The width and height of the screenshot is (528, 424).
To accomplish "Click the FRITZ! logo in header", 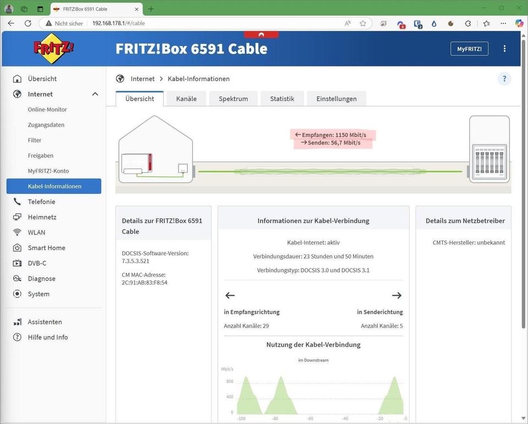I will [x=53, y=48].
